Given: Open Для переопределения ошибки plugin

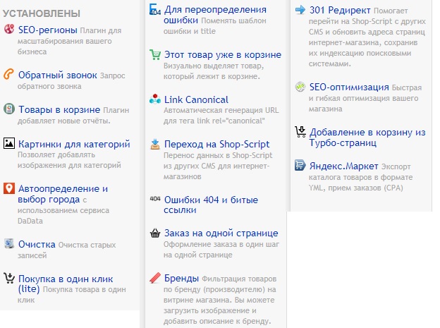Looking at the screenshot, I should tap(215, 15).
